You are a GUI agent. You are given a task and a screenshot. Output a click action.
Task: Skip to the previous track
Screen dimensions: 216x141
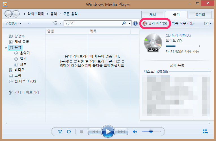pos(95,131)
